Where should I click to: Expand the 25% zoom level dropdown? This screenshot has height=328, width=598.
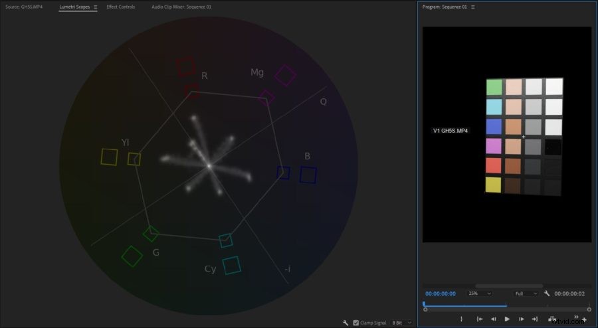pos(480,293)
